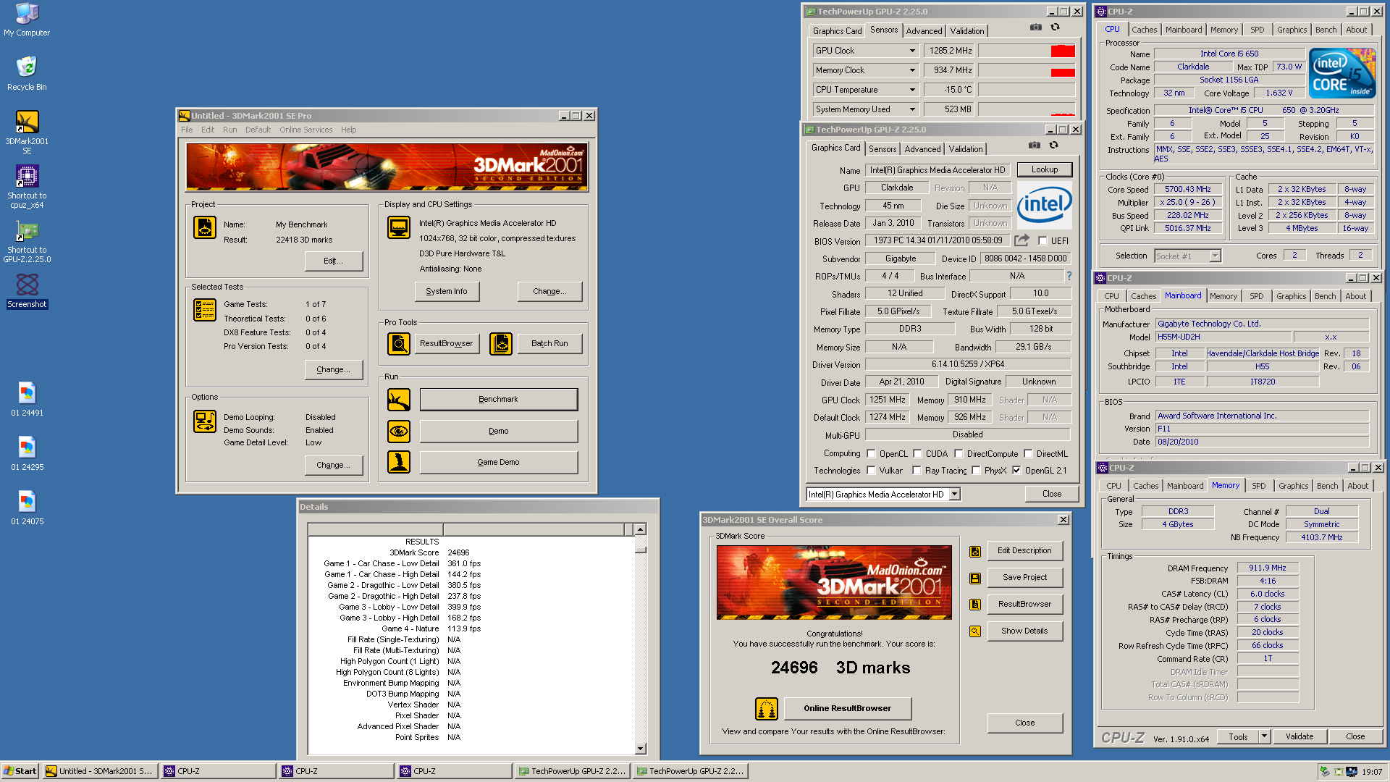This screenshot has width=1390, height=782.
Task: Select the Screenshot desktop icon
Action: tap(27, 291)
